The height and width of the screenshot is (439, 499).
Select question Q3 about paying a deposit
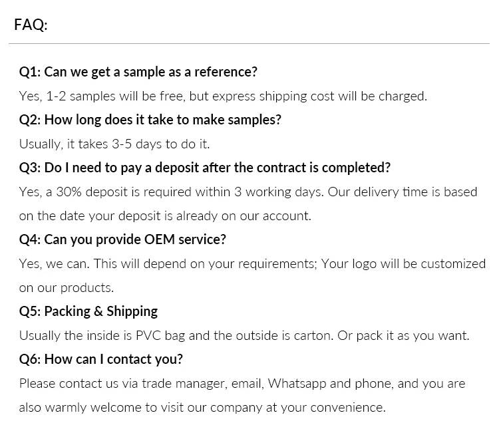point(205,168)
